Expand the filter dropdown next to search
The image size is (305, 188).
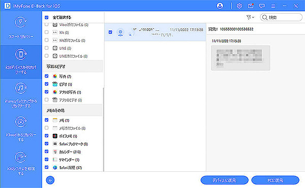[x=250, y=17]
